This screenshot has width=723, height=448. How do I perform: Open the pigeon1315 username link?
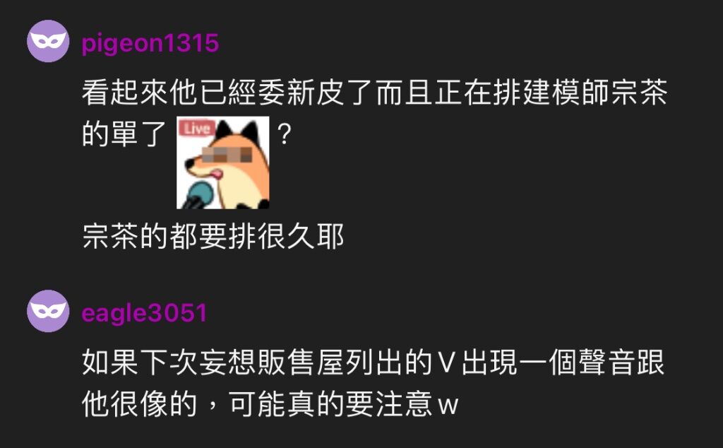pos(150,43)
